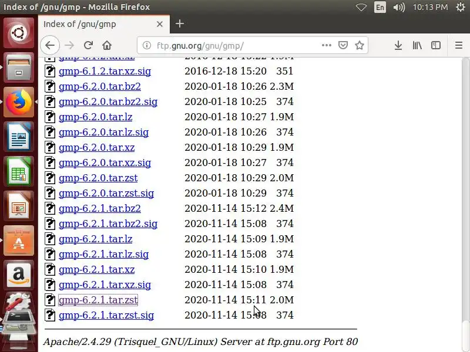
Task: Reload the current page
Action: [x=88, y=45]
